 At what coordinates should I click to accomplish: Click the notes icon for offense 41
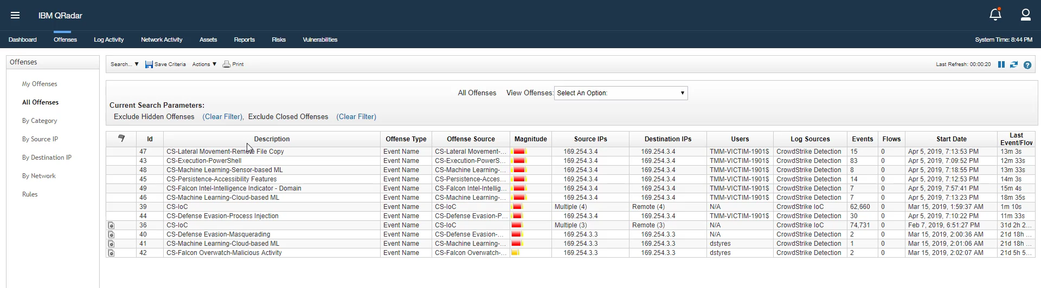click(111, 244)
